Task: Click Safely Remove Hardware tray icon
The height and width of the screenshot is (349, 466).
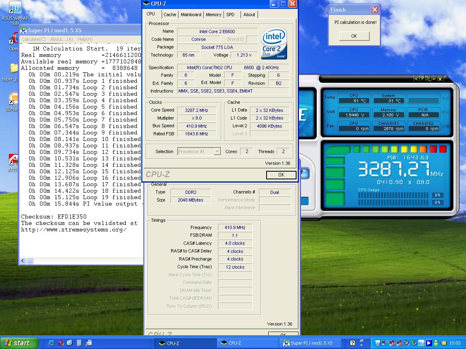Action: coord(414,343)
